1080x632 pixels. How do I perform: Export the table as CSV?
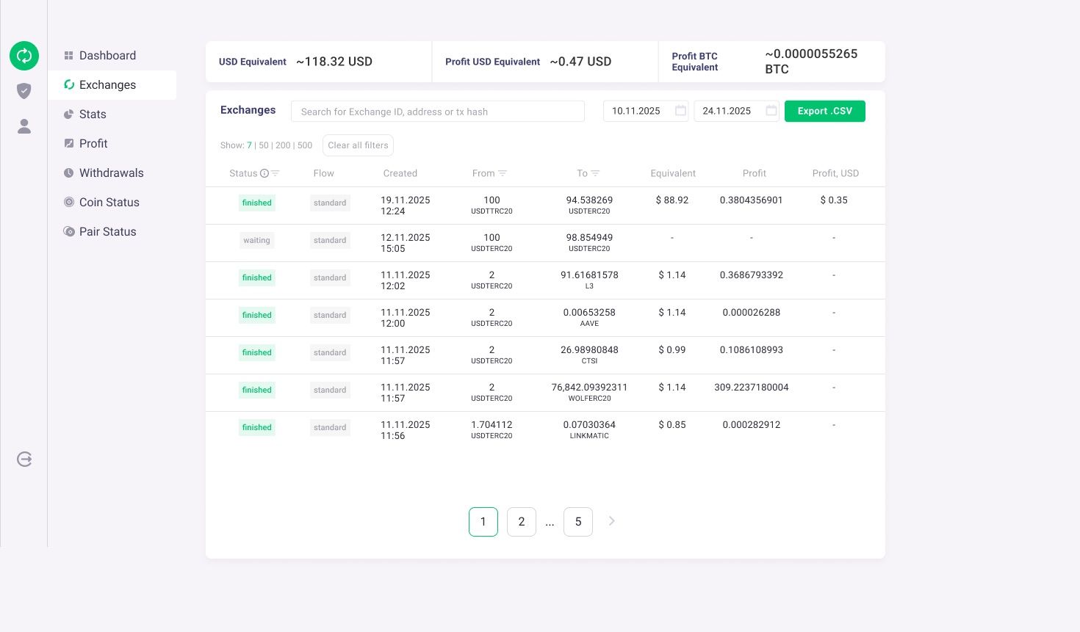(x=824, y=111)
